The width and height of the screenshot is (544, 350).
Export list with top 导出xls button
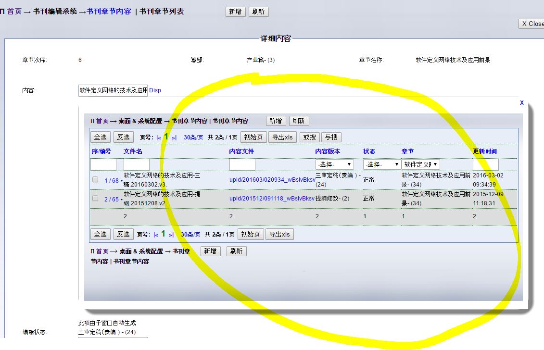(282, 137)
